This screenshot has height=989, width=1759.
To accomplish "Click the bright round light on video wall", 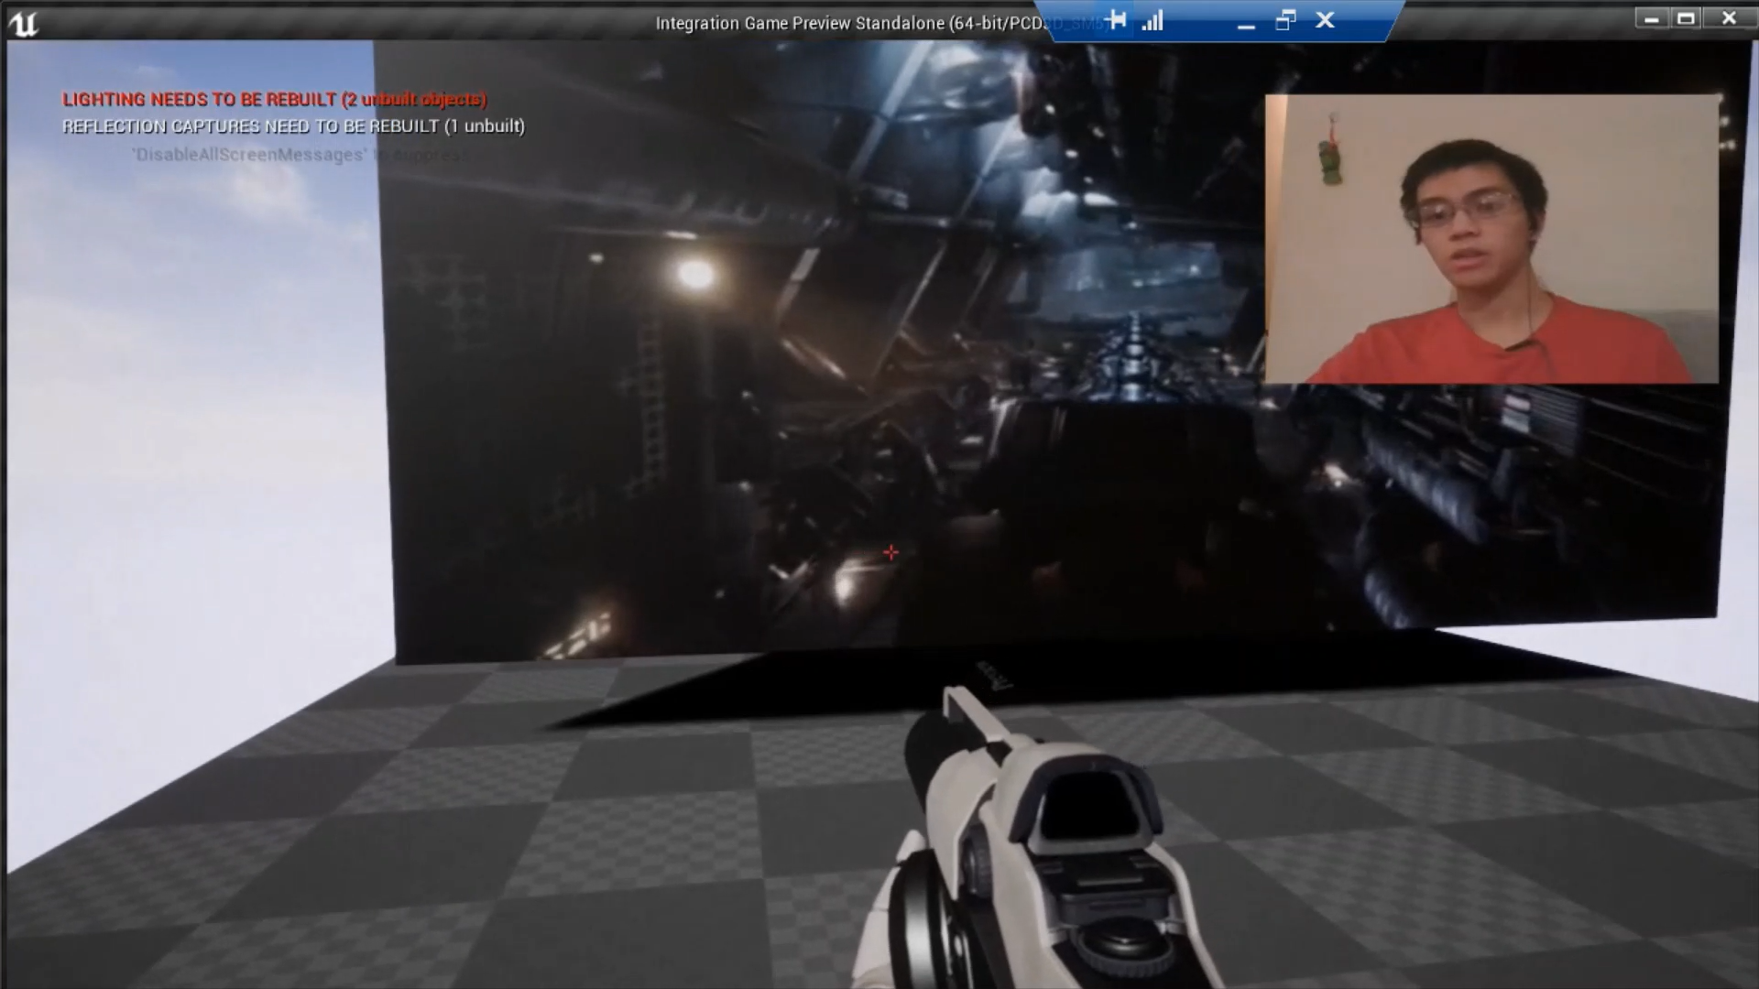I will [695, 273].
